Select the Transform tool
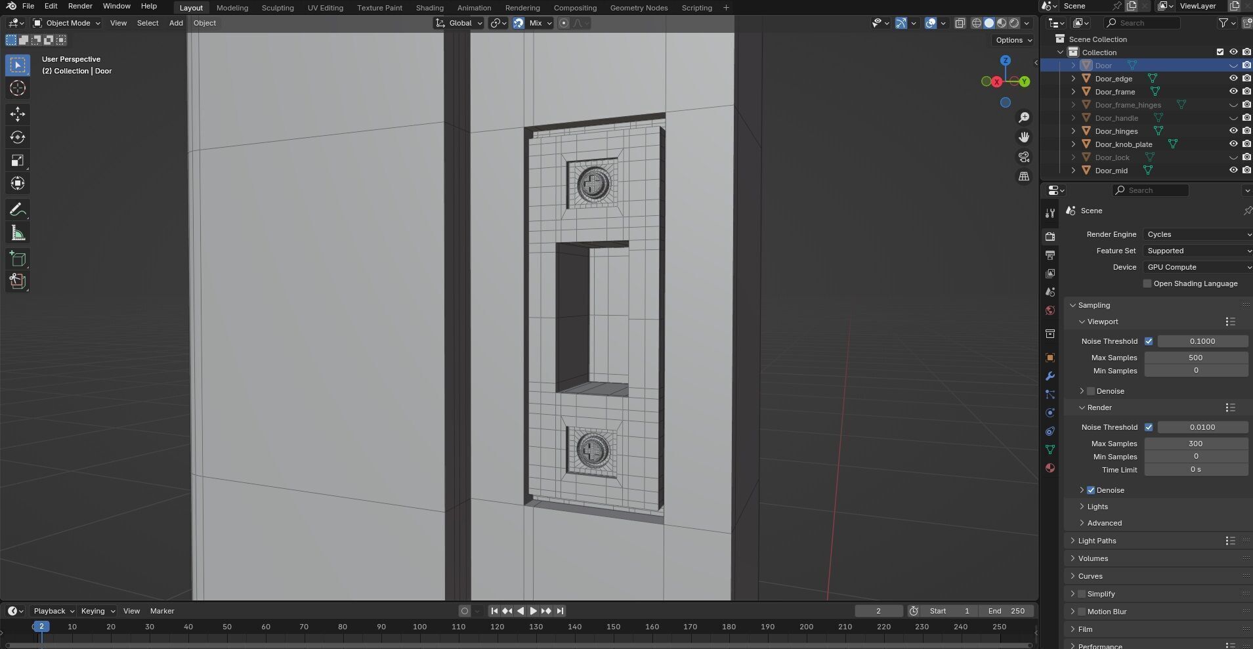This screenshot has height=649, width=1253. click(x=18, y=183)
